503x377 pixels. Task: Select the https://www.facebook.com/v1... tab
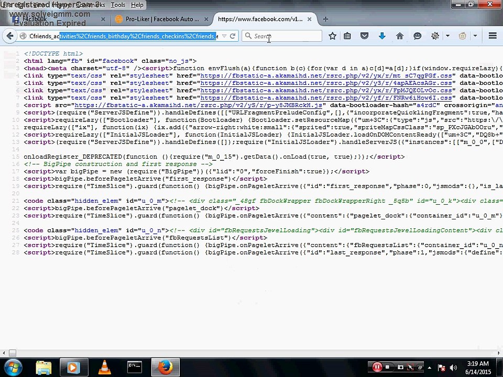(x=260, y=19)
